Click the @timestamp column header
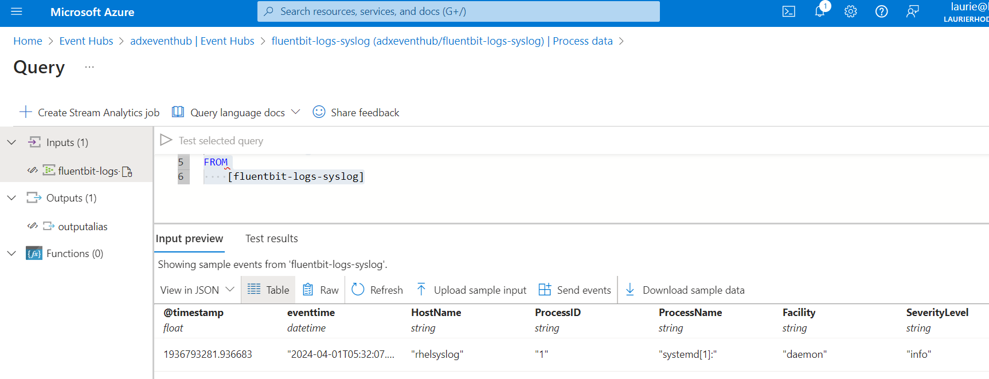 point(193,313)
